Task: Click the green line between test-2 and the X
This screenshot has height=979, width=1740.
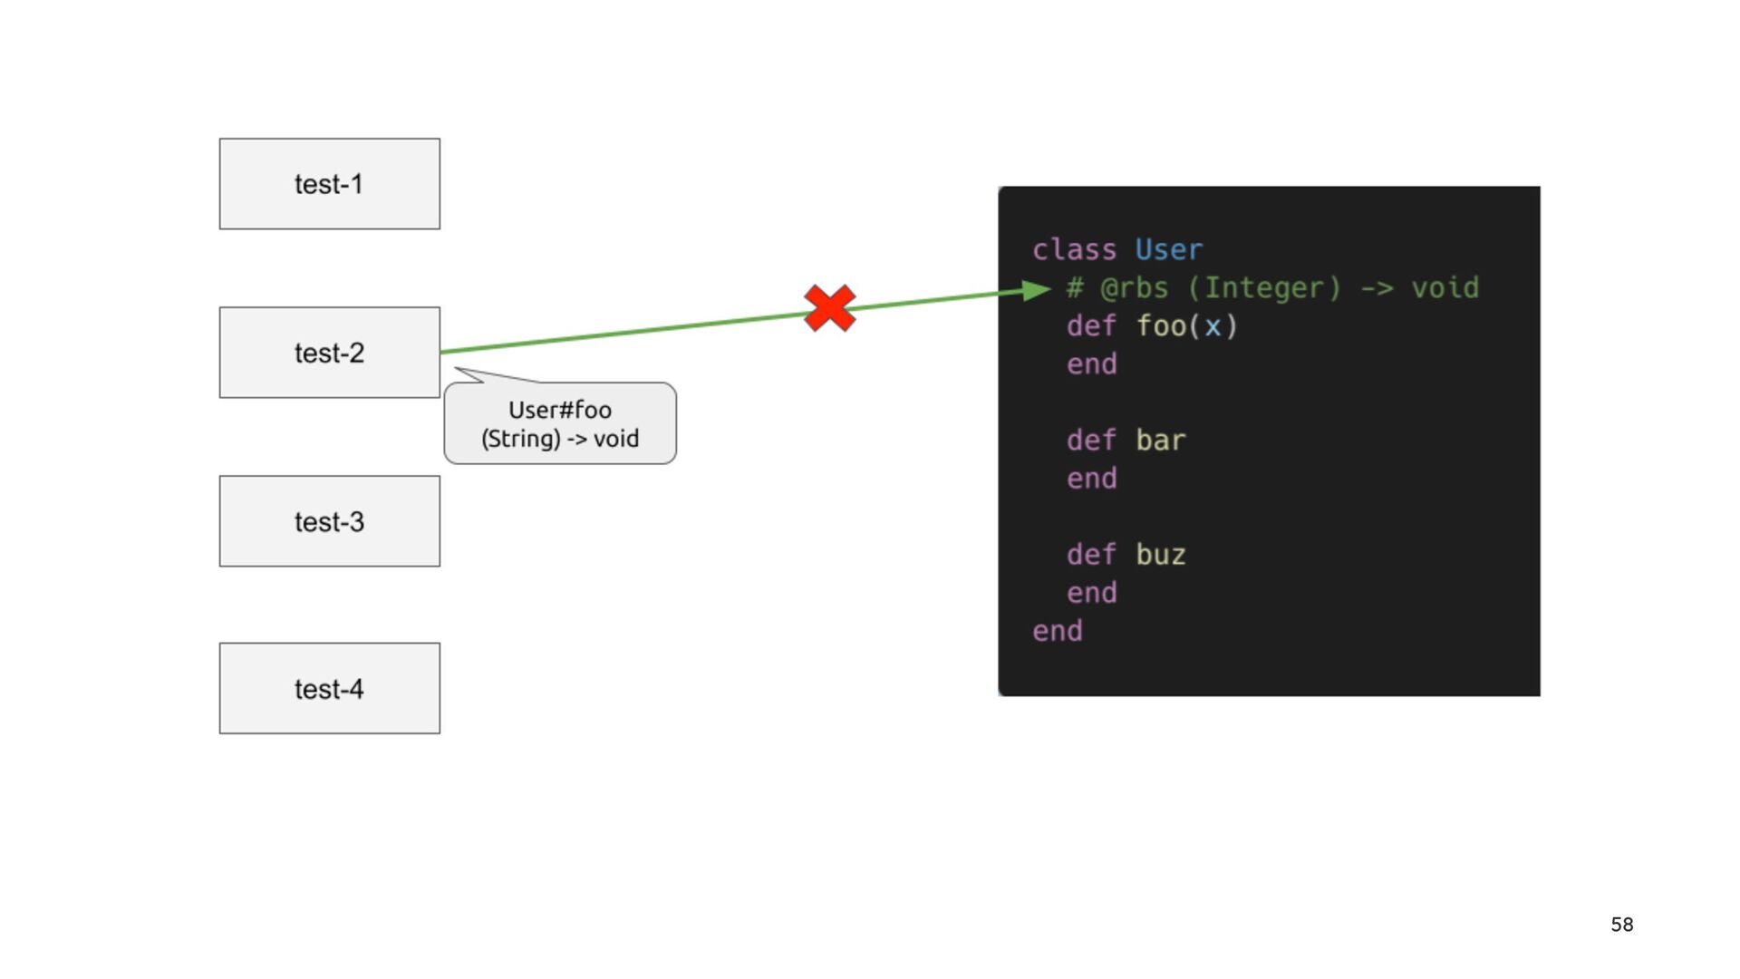Action: 625,333
